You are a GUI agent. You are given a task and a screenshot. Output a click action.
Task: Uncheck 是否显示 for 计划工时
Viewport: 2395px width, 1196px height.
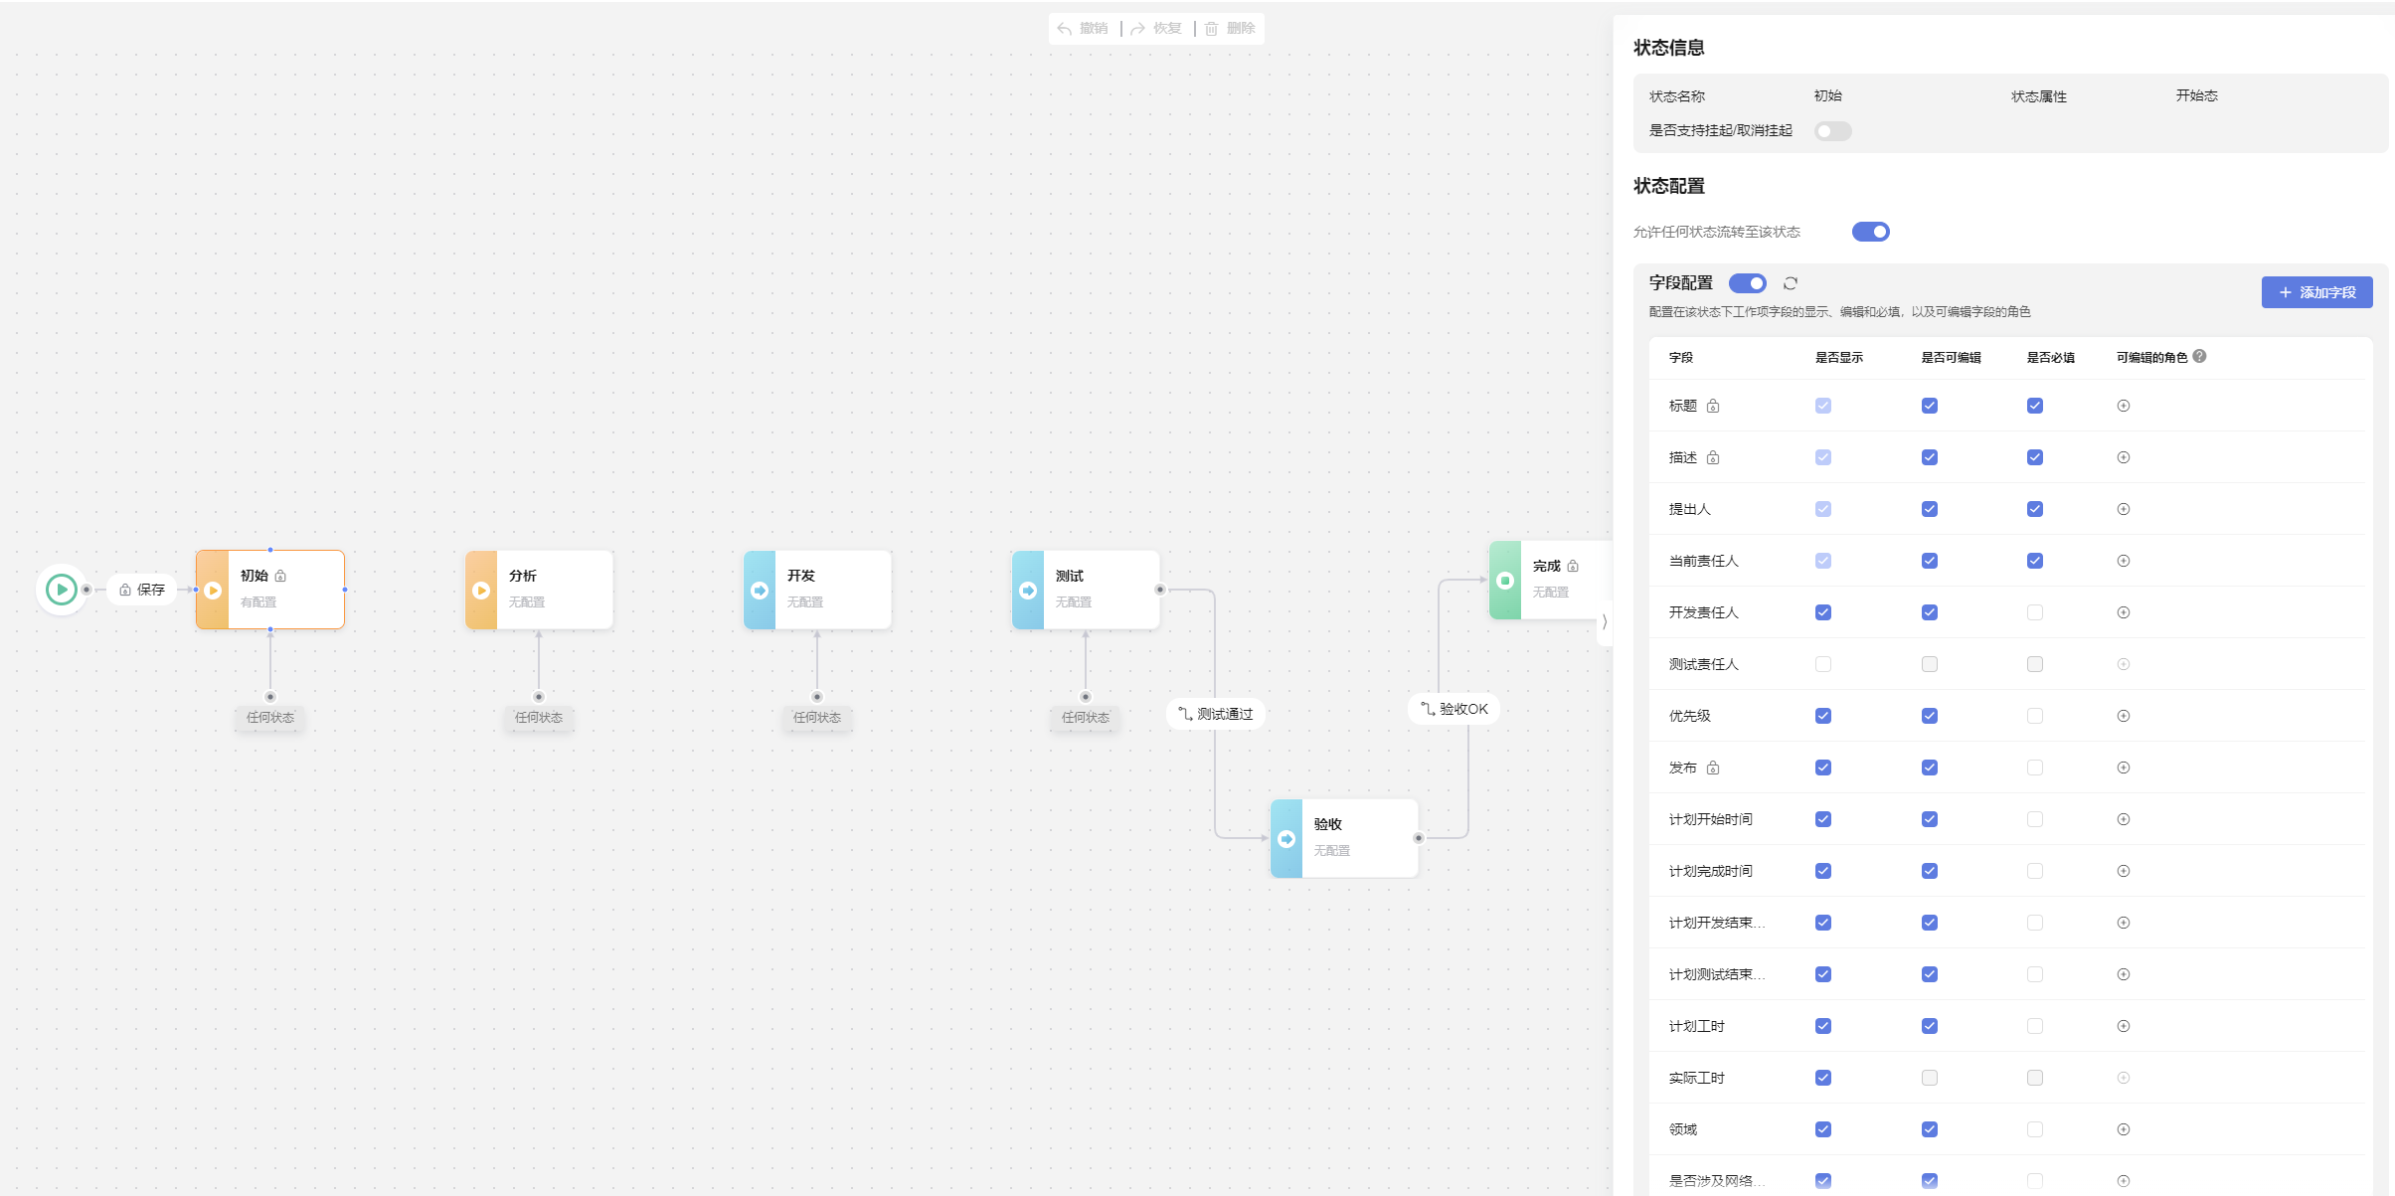click(x=1822, y=1026)
